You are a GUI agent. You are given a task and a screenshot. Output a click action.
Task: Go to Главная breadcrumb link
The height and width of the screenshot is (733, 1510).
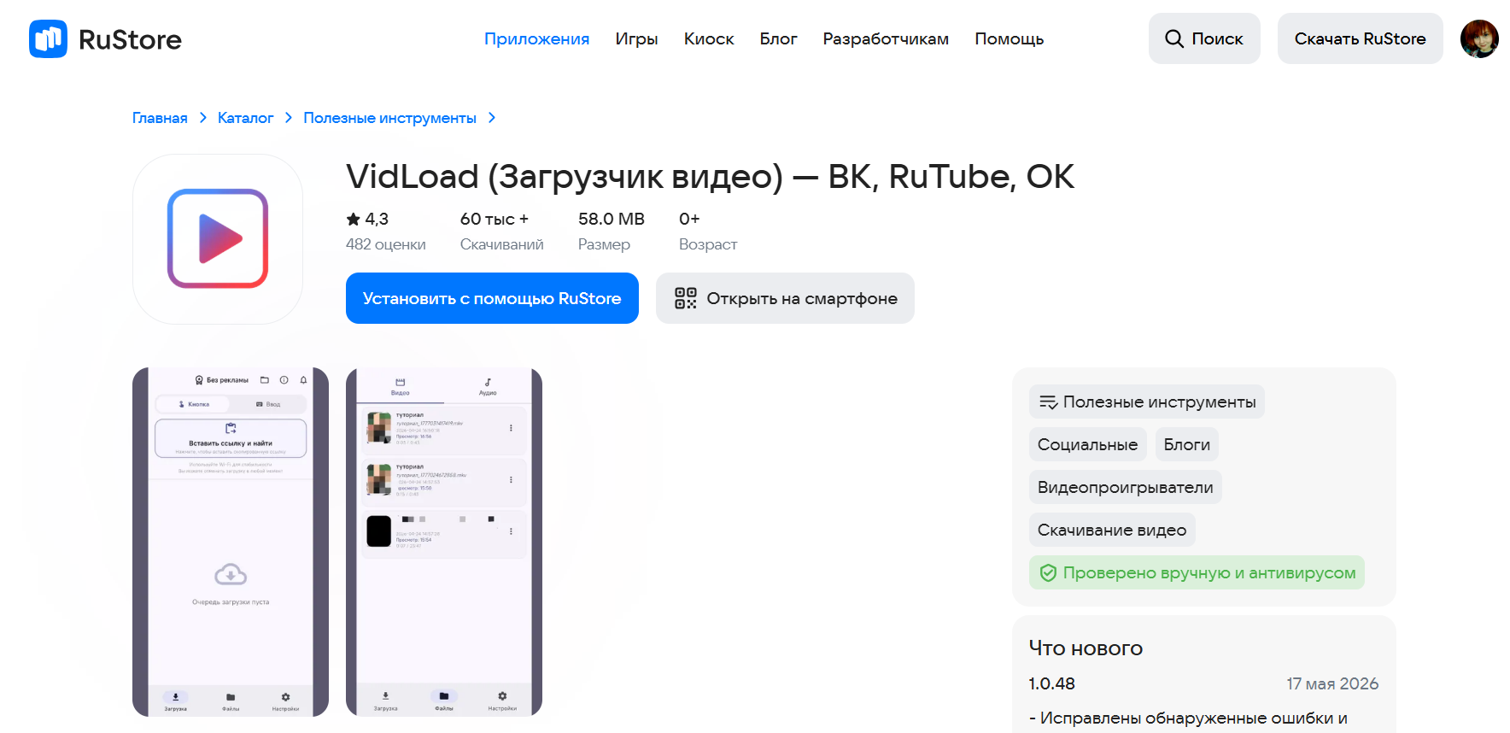pyautogui.click(x=160, y=118)
